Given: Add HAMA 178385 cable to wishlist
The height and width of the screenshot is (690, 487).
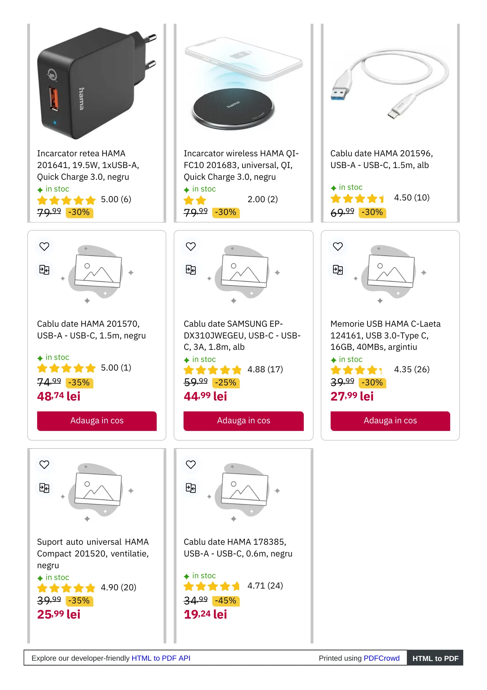Looking at the screenshot, I should 191,464.
